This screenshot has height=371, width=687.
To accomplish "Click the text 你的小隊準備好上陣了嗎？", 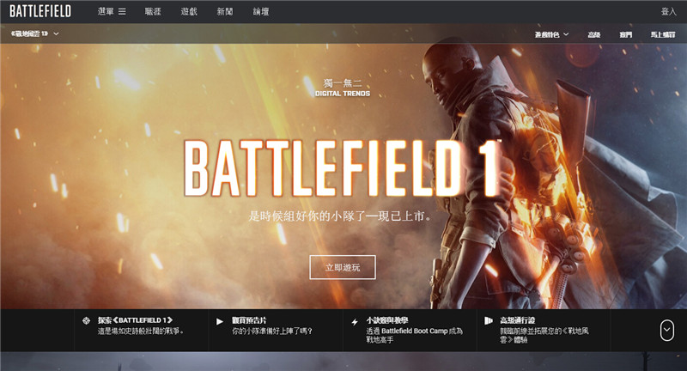I will point(272,331).
